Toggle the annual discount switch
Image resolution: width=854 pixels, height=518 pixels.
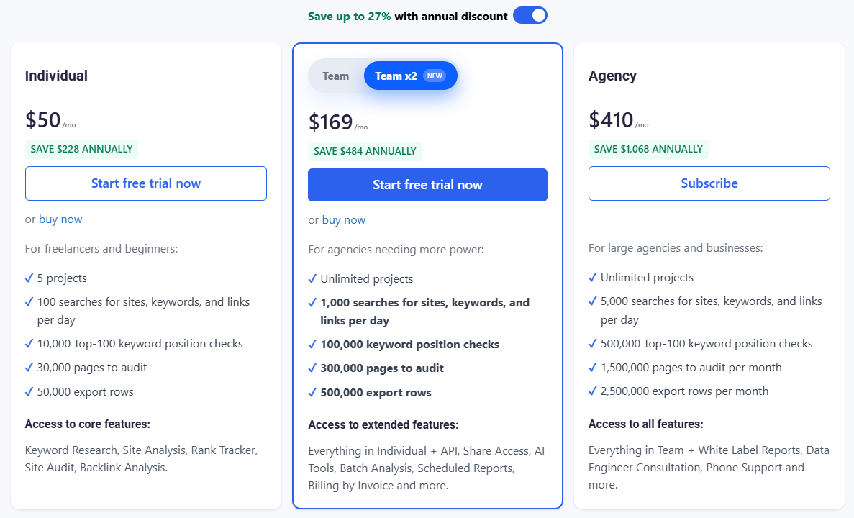[530, 15]
